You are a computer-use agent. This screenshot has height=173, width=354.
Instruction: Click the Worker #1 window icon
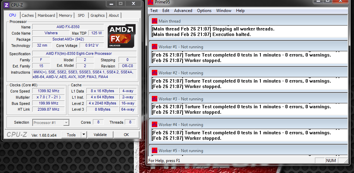tap(155, 47)
